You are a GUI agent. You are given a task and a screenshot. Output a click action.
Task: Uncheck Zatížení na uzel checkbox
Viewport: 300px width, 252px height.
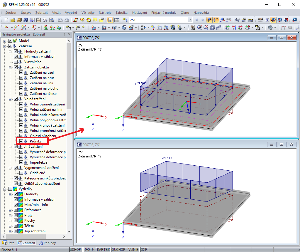pyautogui.click(x=21, y=73)
